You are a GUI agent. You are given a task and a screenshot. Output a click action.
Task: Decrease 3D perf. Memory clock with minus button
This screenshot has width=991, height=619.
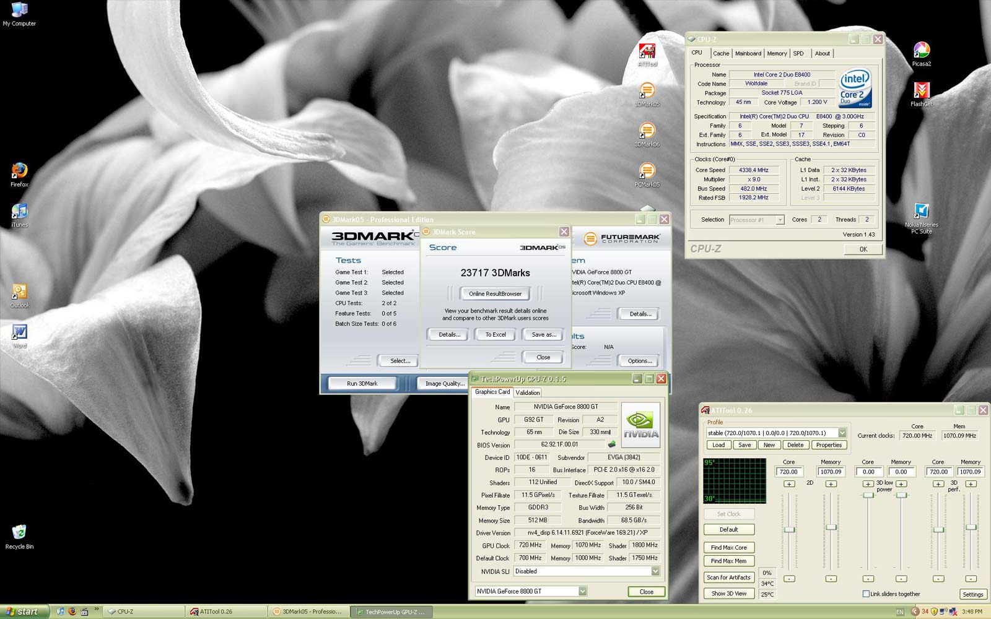971,579
